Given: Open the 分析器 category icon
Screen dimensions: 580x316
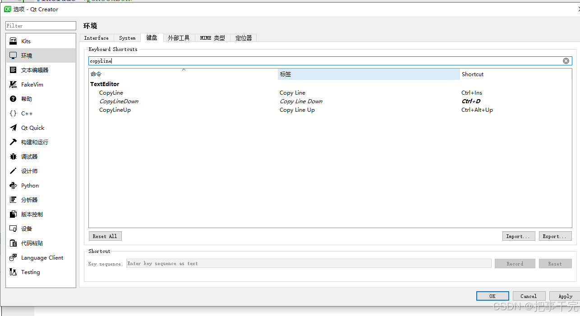Looking at the screenshot, I should (13, 200).
